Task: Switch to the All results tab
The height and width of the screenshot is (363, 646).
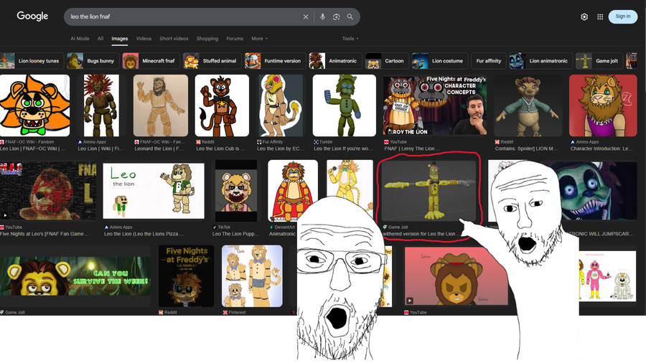Action: pyautogui.click(x=100, y=38)
